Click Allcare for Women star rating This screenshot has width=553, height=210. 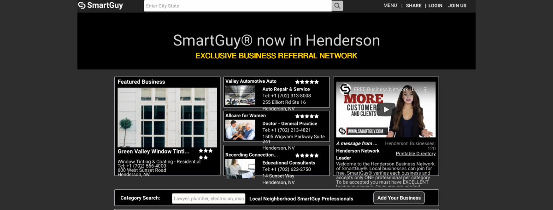(x=307, y=116)
